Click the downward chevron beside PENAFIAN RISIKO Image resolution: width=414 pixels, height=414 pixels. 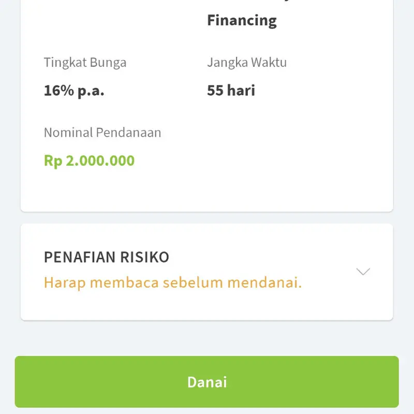363,271
